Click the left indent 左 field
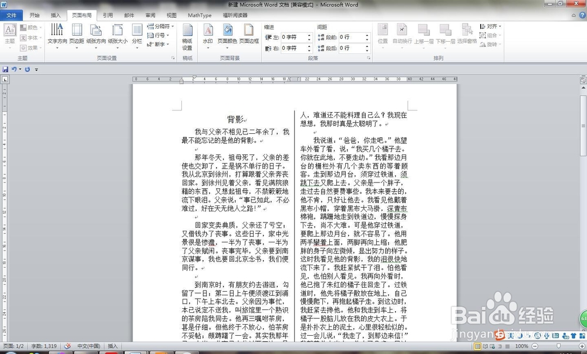587x354 pixels. tap(296, 38)
